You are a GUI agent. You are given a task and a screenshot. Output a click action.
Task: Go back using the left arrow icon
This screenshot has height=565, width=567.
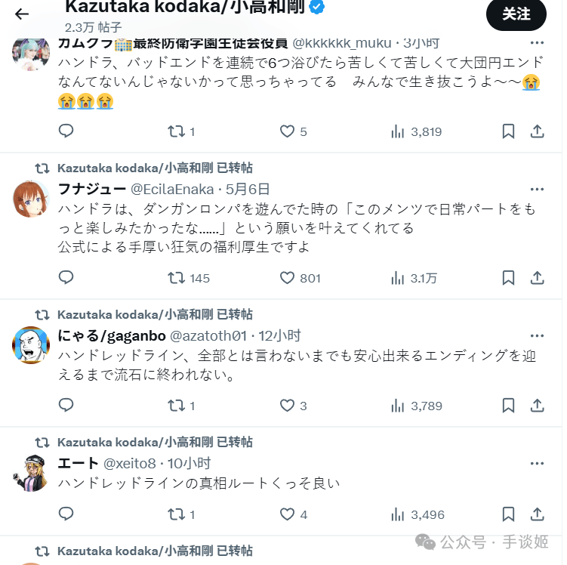22,14
